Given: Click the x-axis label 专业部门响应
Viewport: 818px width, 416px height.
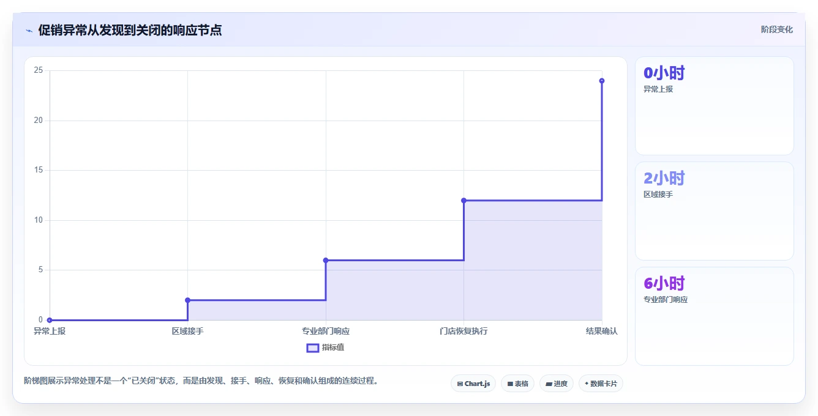Looking at the screenshot, I should (x=326, y=331).
